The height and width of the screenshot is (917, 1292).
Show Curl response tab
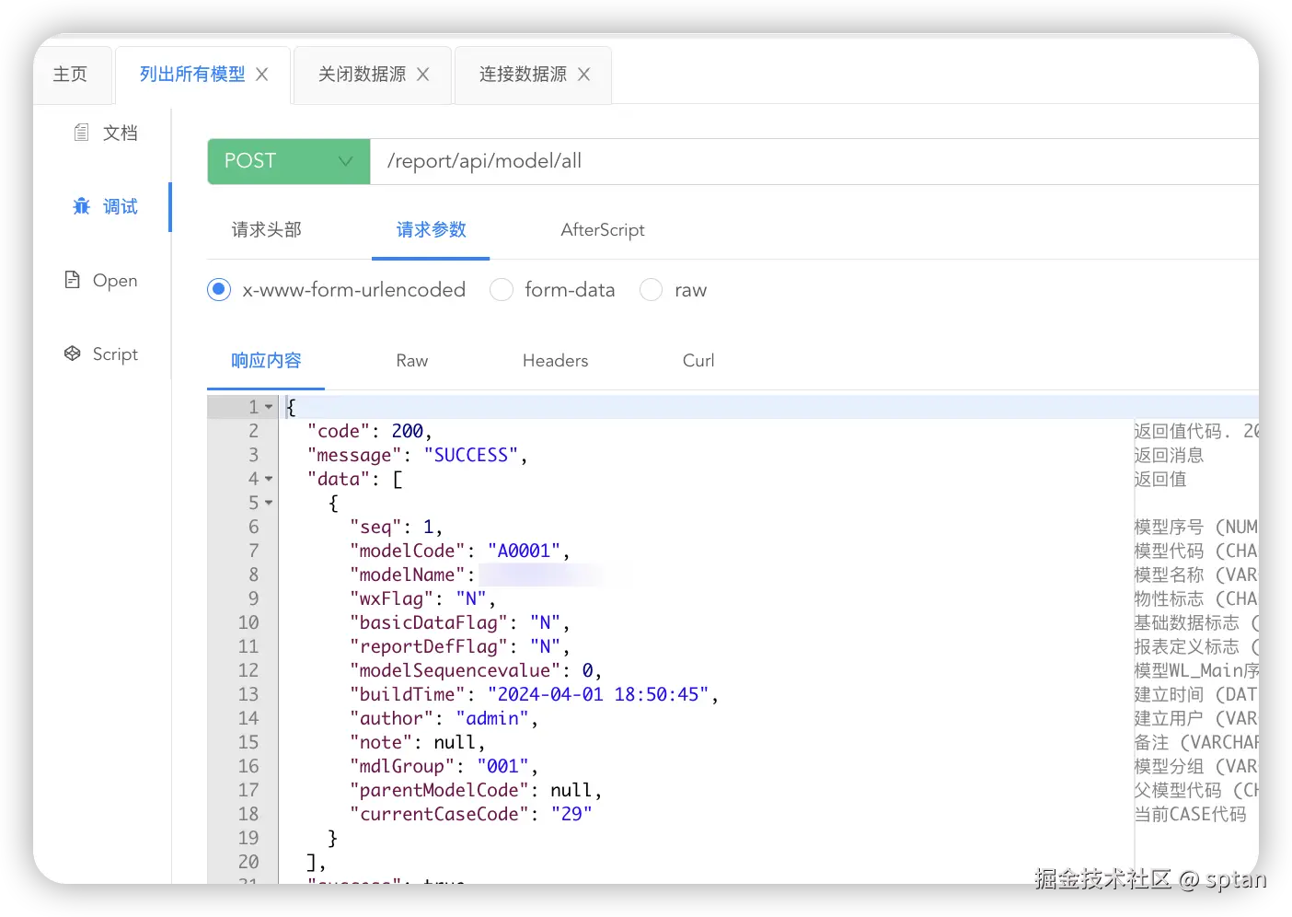698,361
